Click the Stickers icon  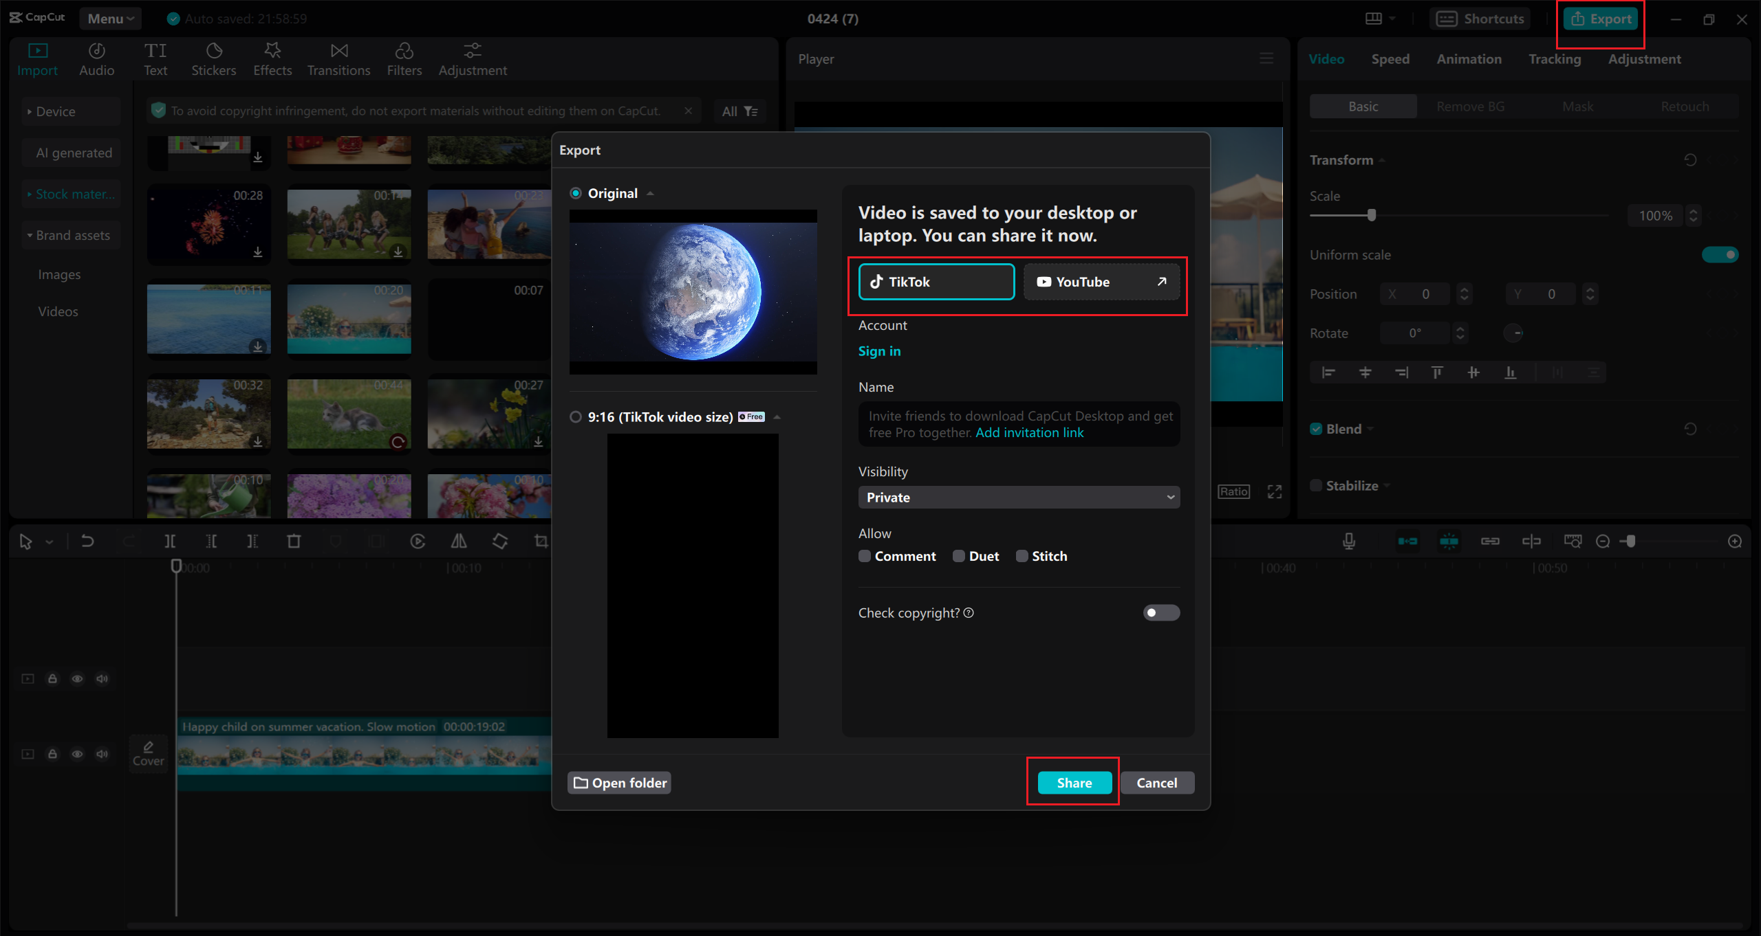tap(214, 58)
